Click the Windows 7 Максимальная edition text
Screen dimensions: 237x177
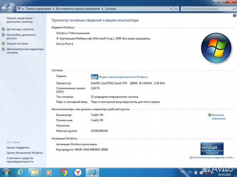[73, 33]
